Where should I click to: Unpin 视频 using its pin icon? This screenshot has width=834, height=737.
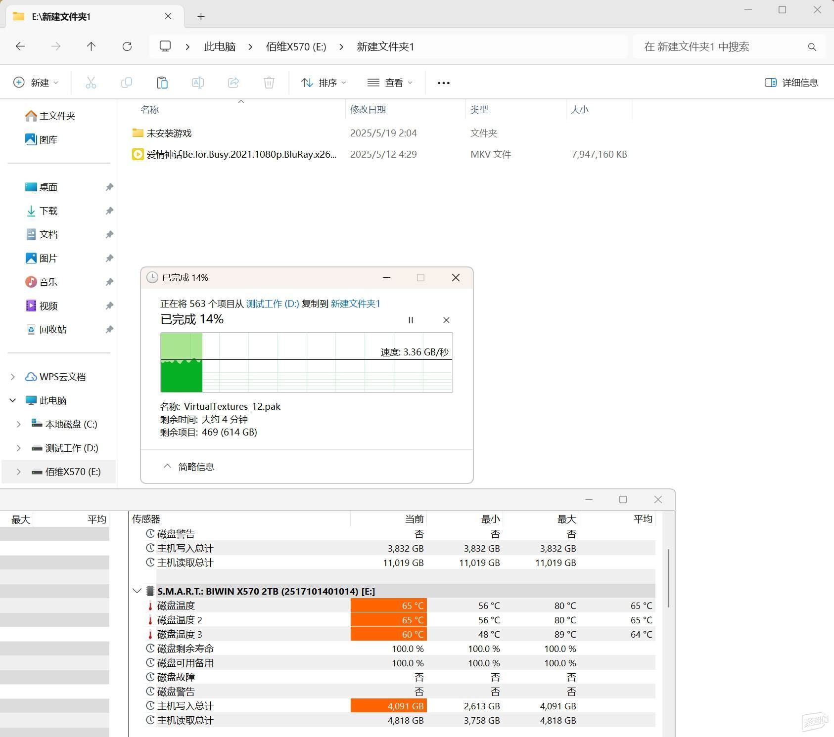coord(109,305)
